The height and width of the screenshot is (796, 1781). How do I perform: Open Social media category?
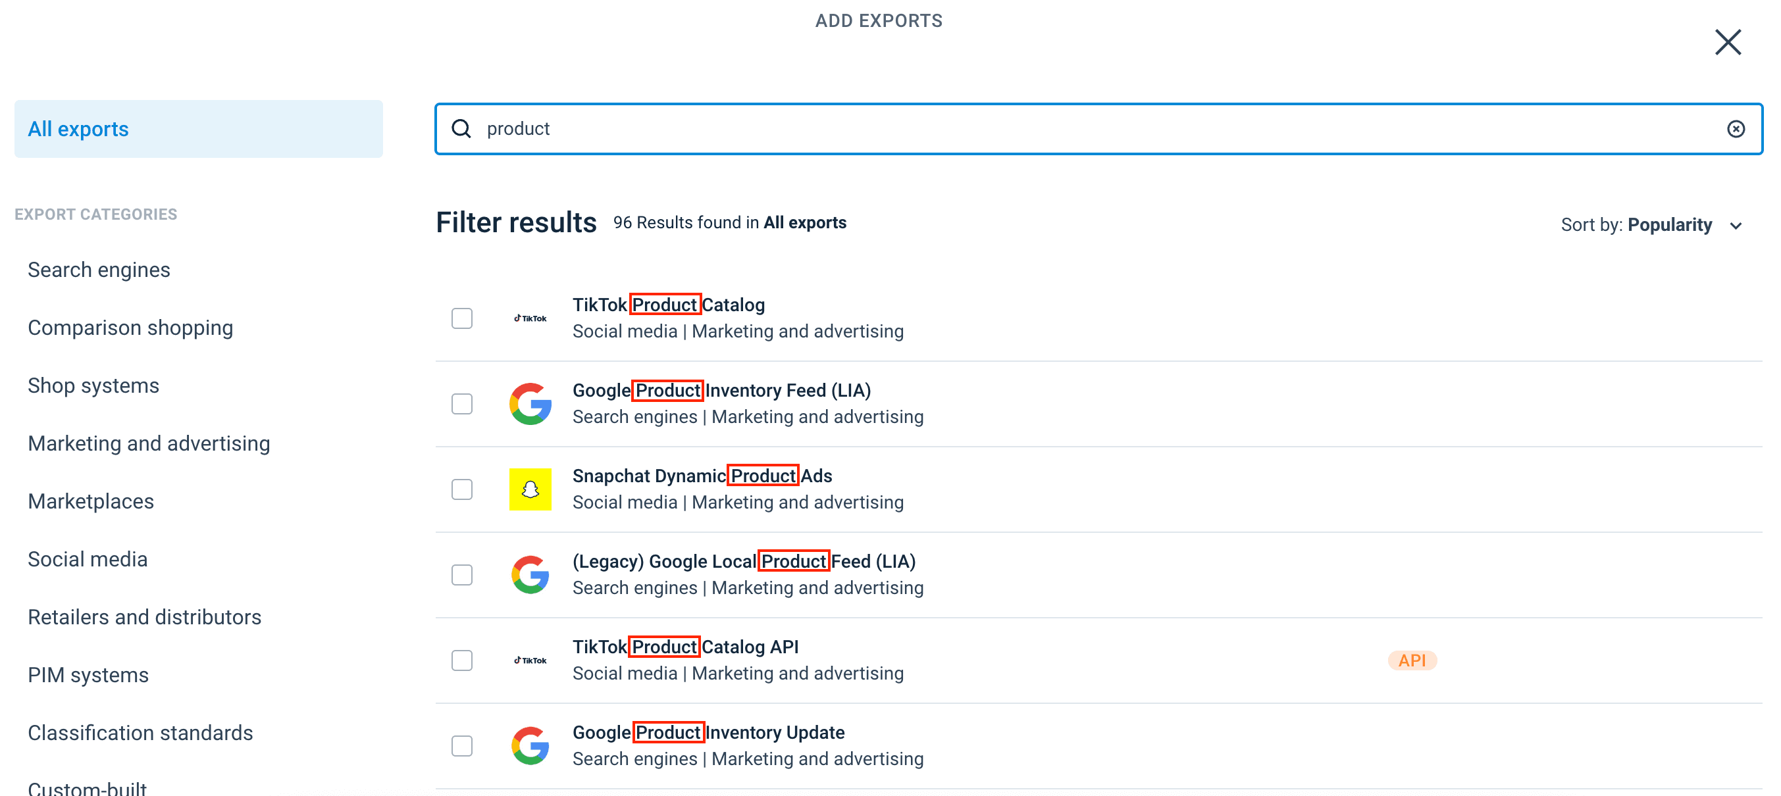click(x=88, y=559)
